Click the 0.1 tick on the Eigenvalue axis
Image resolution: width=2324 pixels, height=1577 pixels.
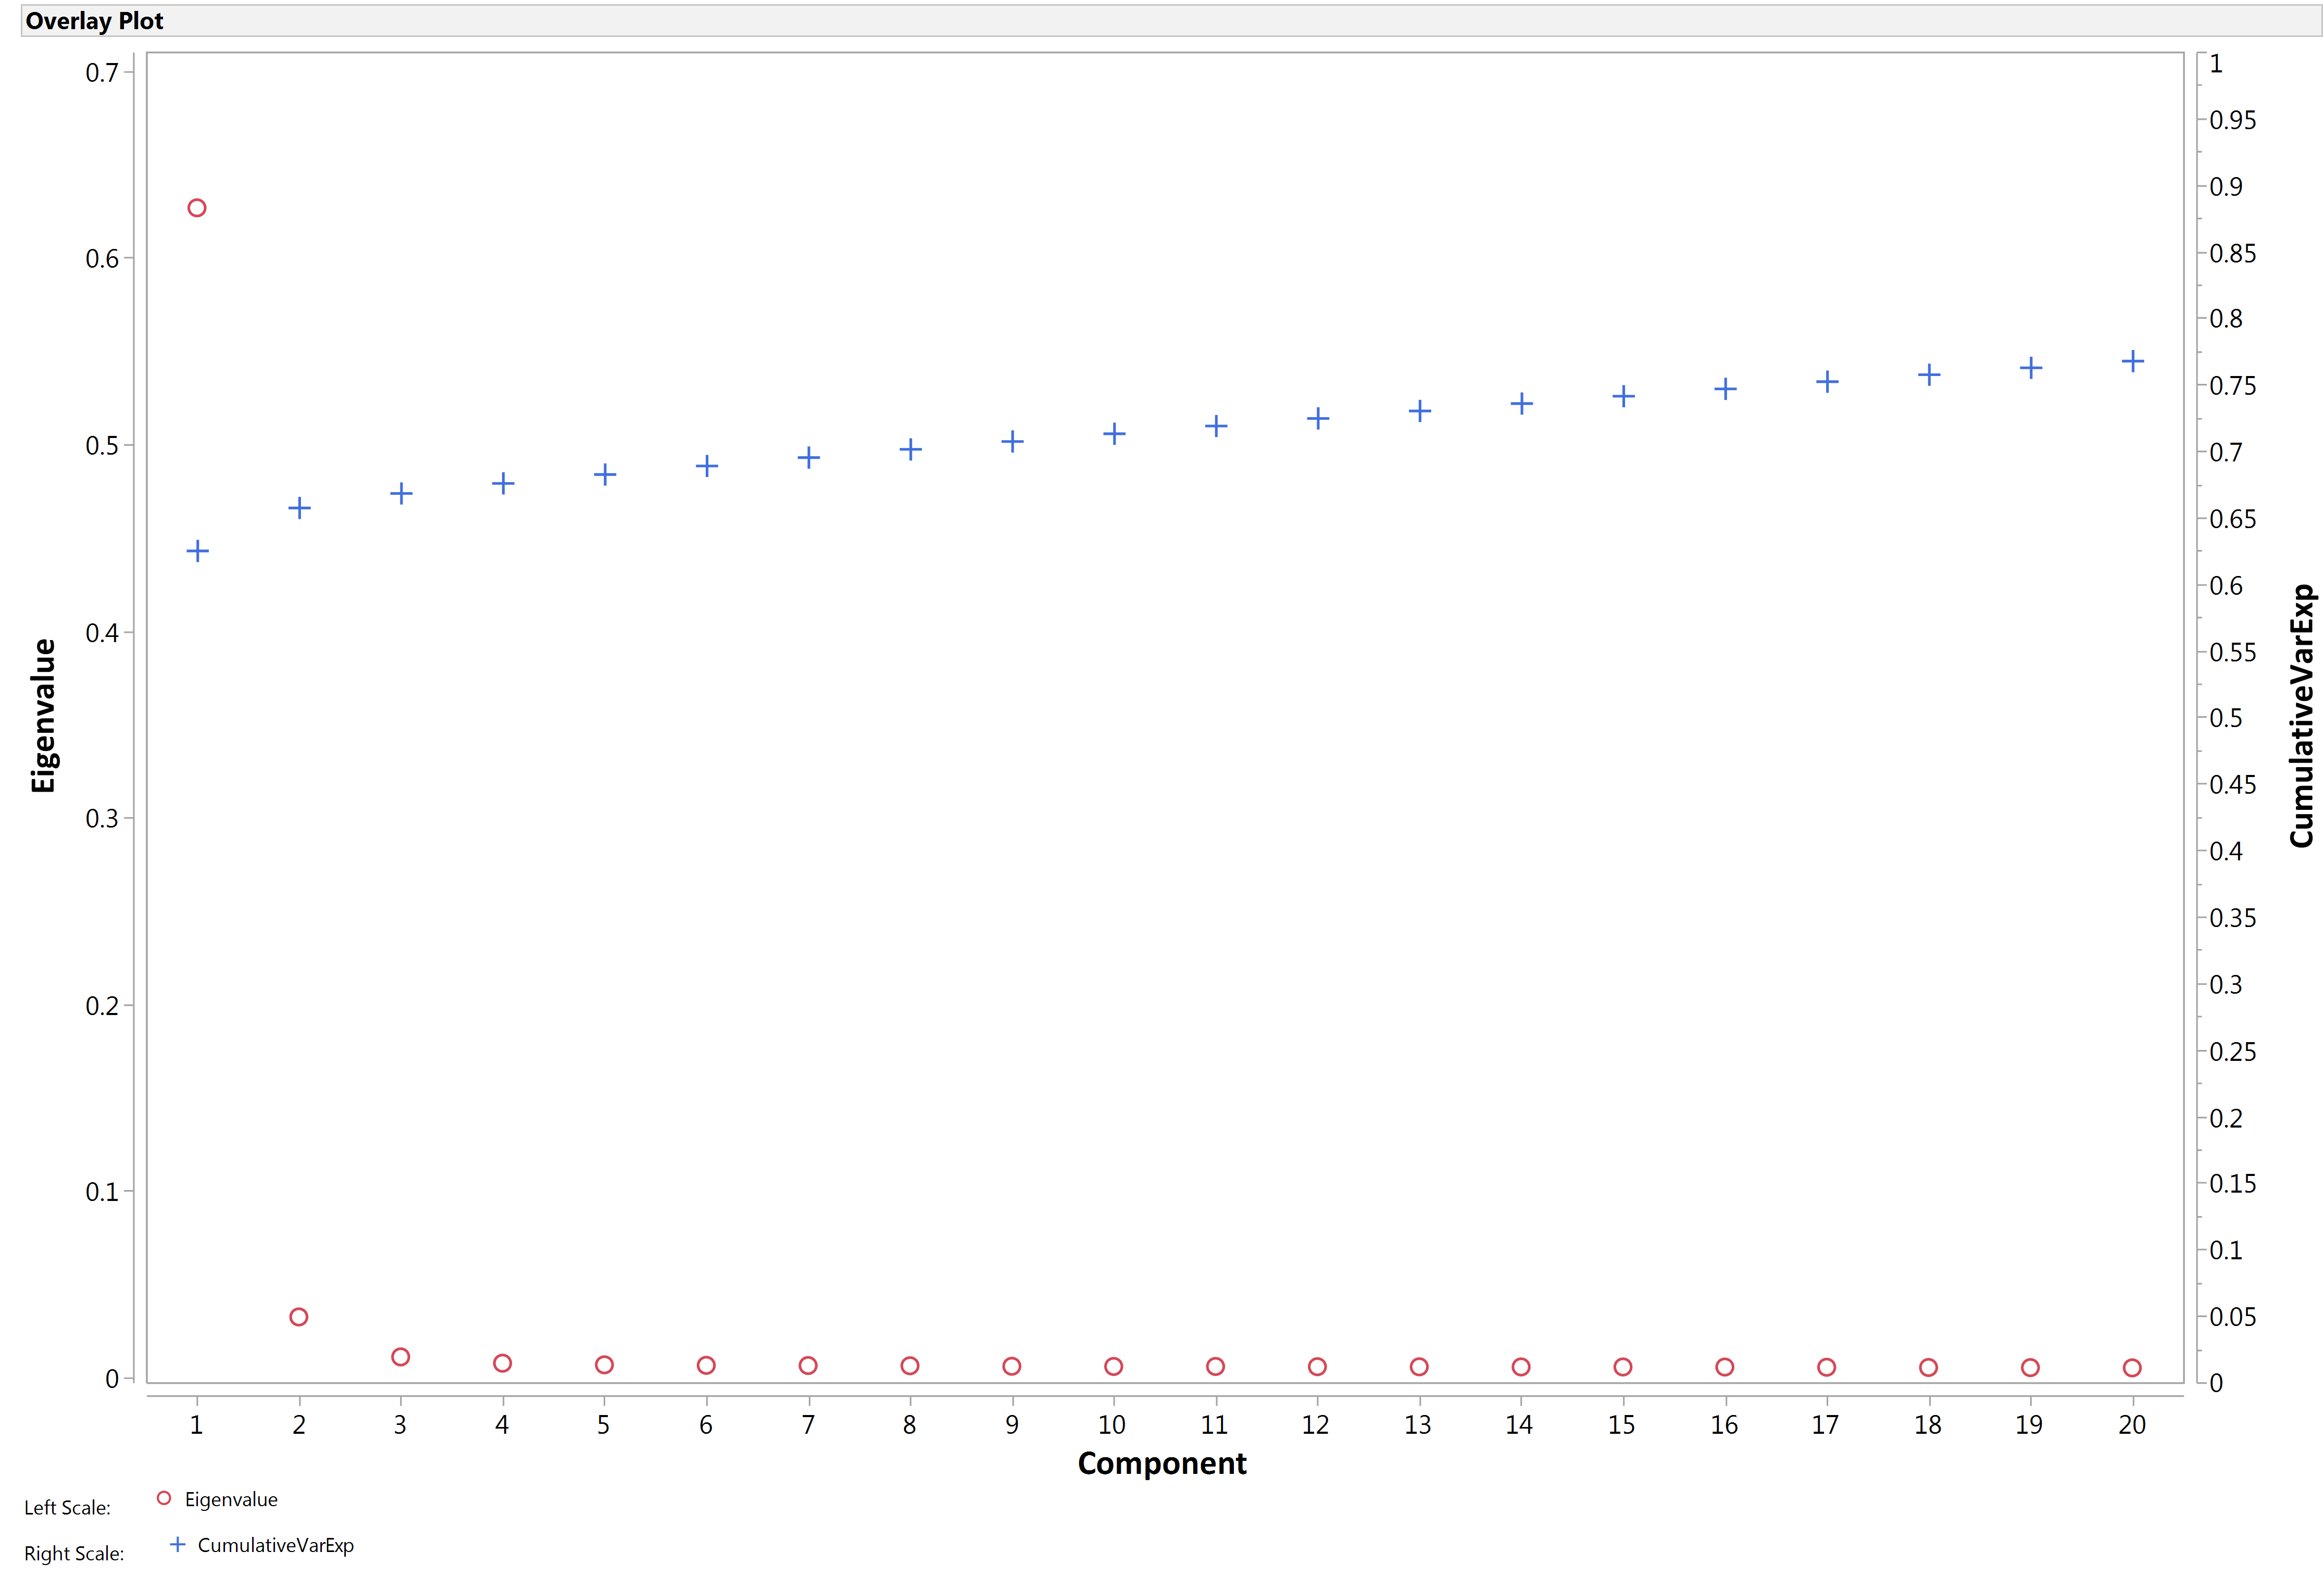point(102,1192)
